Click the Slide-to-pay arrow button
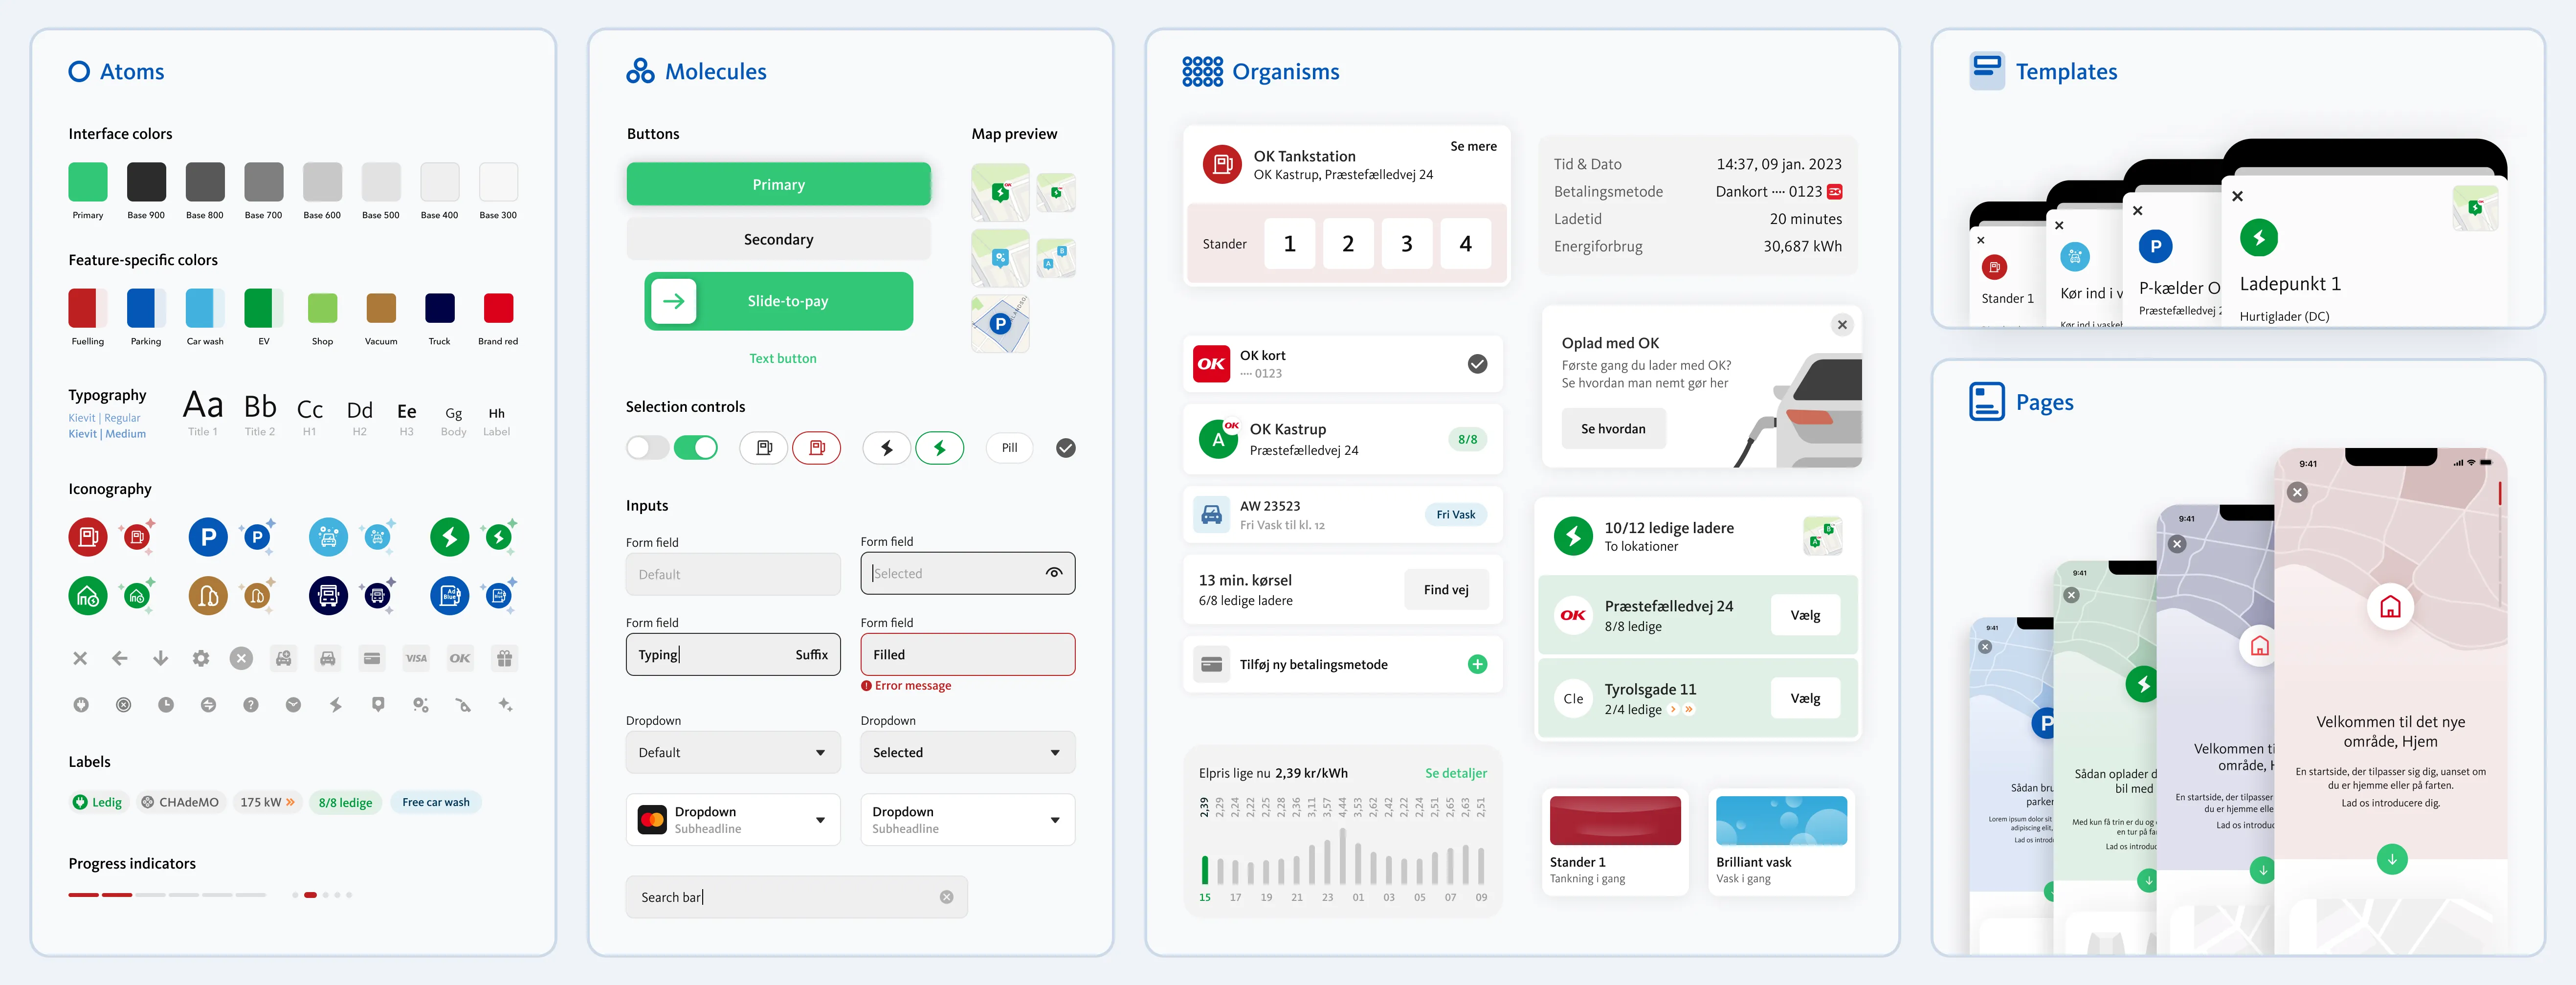This screenshot has height=985, width=2576. pos(674,301)
